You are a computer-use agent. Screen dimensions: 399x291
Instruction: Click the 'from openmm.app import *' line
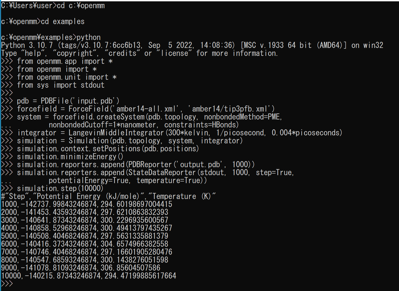pos(57,61)
